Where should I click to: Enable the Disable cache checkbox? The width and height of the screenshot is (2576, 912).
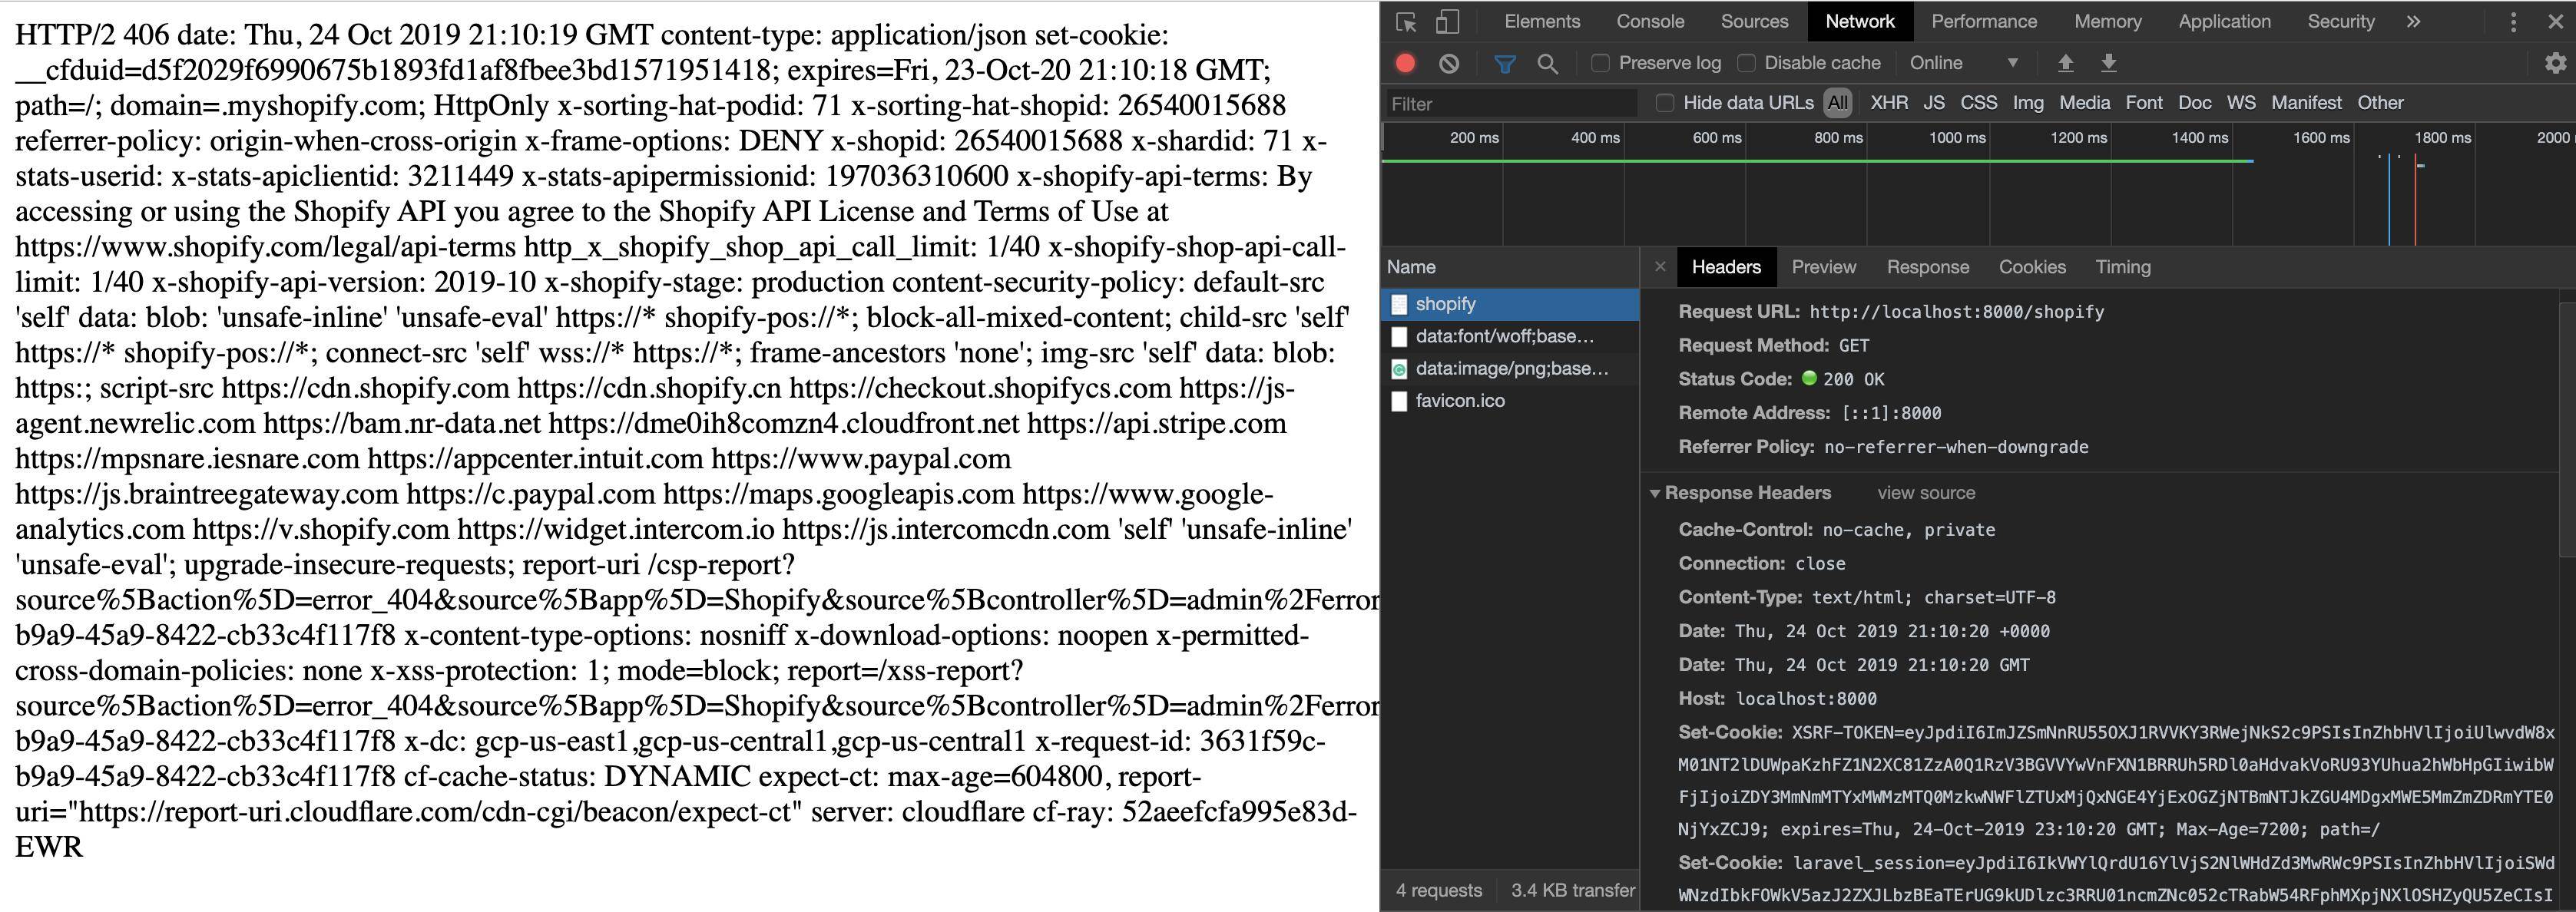pyautogui.click(x=1746, y=63)
